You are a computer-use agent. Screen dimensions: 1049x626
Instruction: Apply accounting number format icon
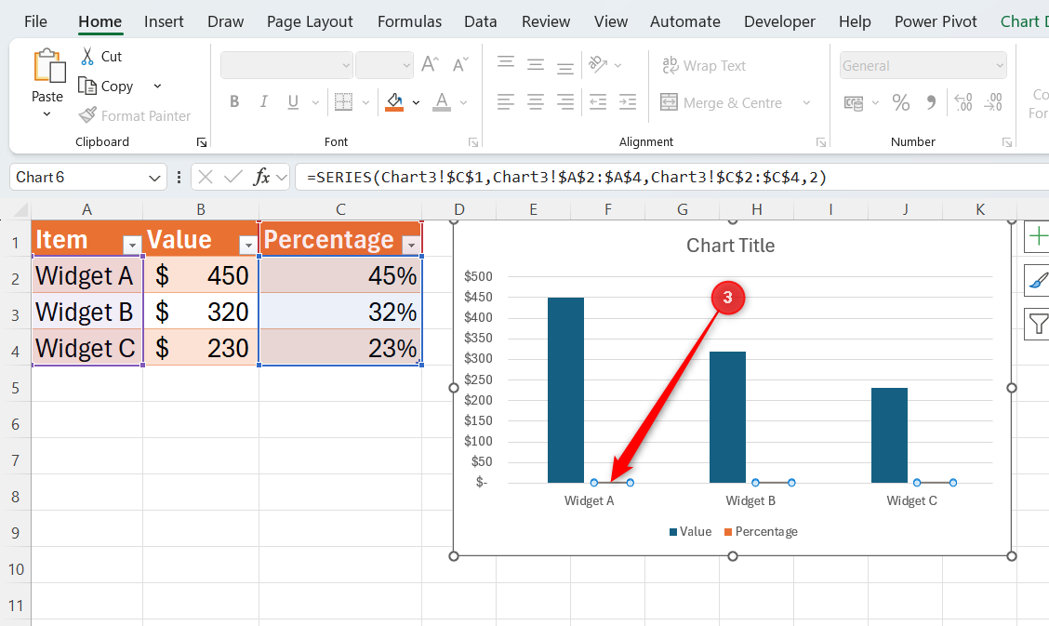(x=854, y=103)
